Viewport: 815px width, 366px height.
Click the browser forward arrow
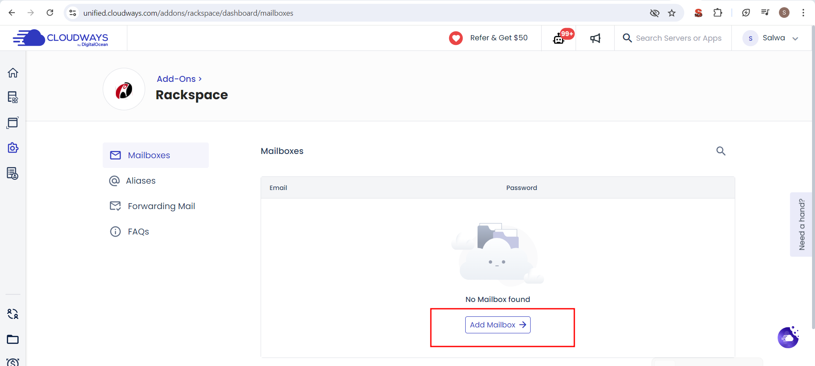[31, 13]
